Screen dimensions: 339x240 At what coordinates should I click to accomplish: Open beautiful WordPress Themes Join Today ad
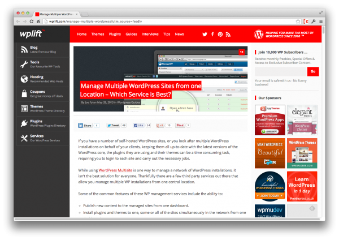270,186
